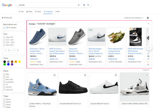
Task: Pick the gray color swatch
Action: [8, 62]
